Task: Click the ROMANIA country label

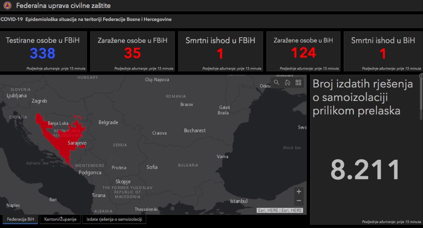Action: tap(176, 96)
